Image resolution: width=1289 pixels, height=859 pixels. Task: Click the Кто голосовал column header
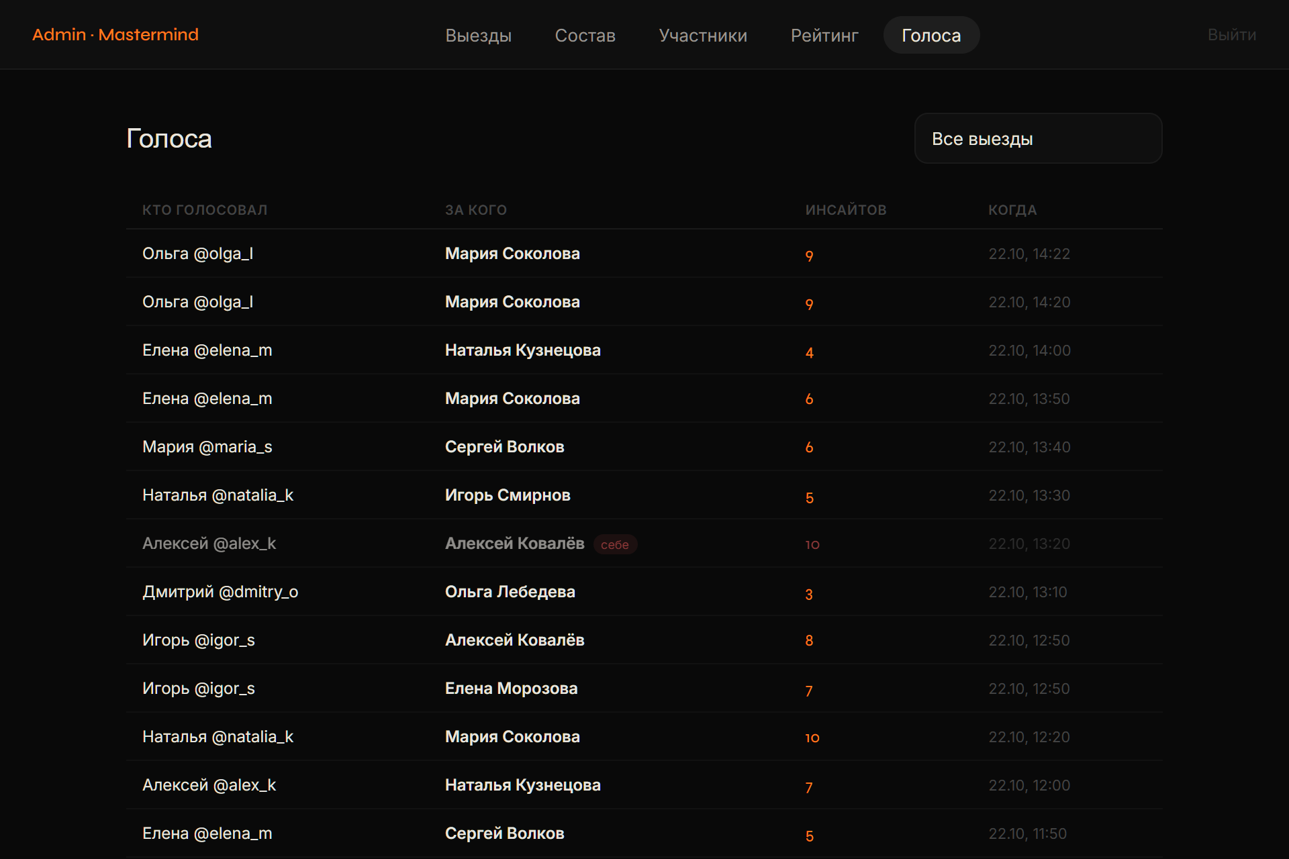click(205, 210)
